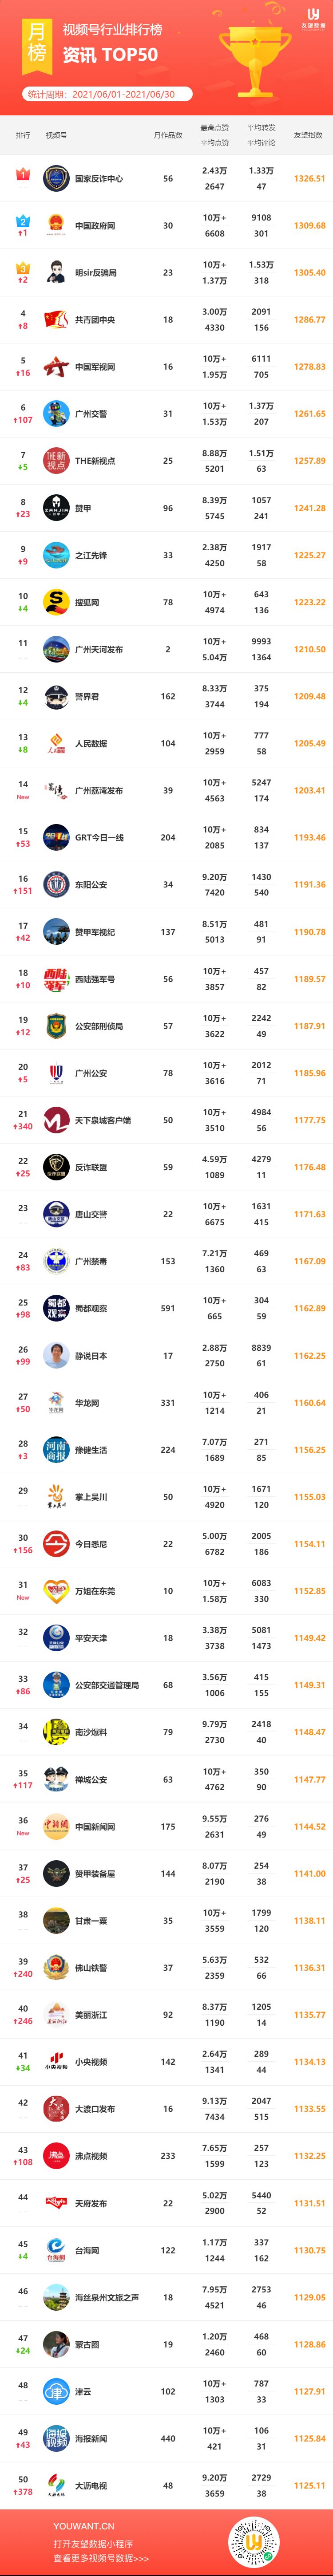Click the 月作品数 column header
The height and width of the screenshot is (2576, 333).
point(168,135)
